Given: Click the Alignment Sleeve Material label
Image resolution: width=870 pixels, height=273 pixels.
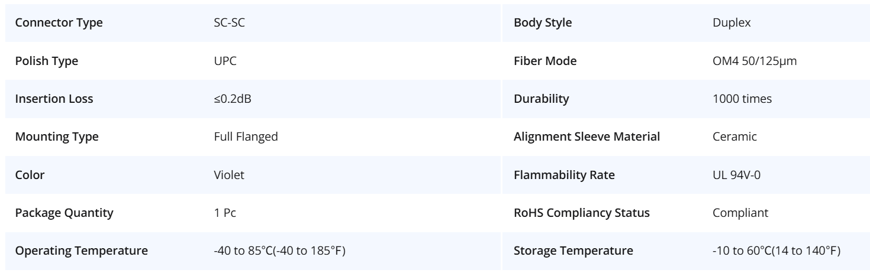Looking at the screenshot, I should point(587,137).
